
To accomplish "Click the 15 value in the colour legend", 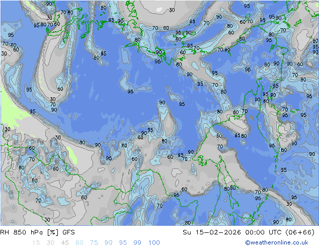I will [x=36, y=242].
